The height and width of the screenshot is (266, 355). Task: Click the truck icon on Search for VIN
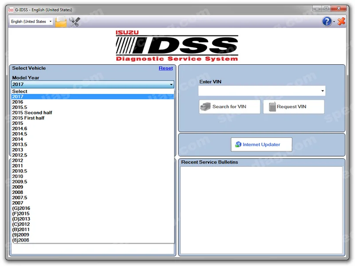pyautogui.click(x=205, y=106)
